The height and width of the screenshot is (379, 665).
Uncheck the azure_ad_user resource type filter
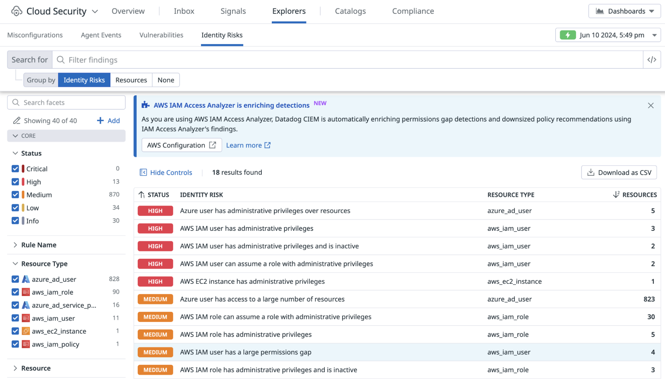[x=15, y=279]
